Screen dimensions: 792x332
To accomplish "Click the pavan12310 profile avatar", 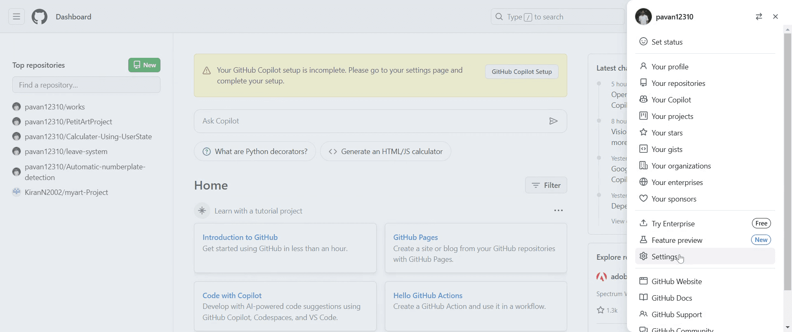I will (643, 17).
